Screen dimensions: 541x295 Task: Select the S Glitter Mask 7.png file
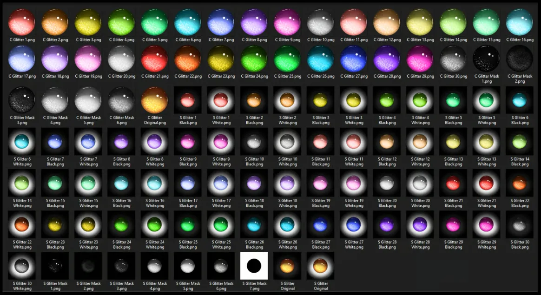tap(254, 266)
